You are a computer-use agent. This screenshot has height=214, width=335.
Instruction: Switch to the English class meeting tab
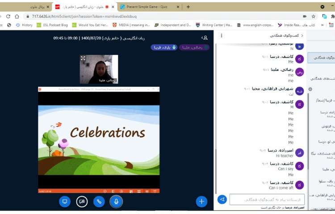point(84,7)
